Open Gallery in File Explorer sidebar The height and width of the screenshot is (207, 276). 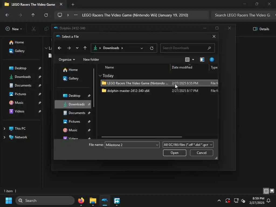[17, 51]
